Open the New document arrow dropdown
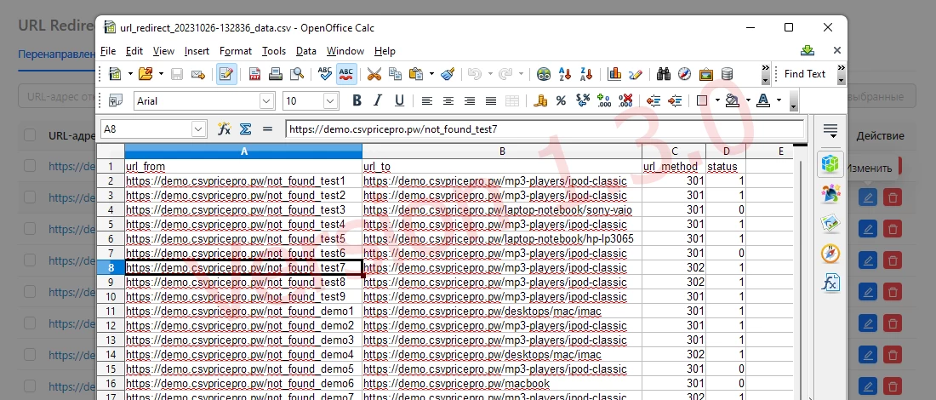Image resolution: width=936 pixels, height=400 pixels. point(130,74)
